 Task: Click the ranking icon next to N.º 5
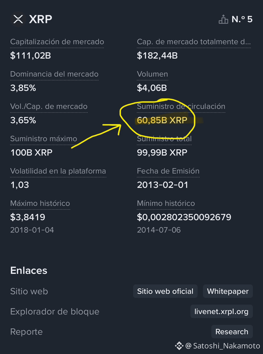click(x=223, y=19)
